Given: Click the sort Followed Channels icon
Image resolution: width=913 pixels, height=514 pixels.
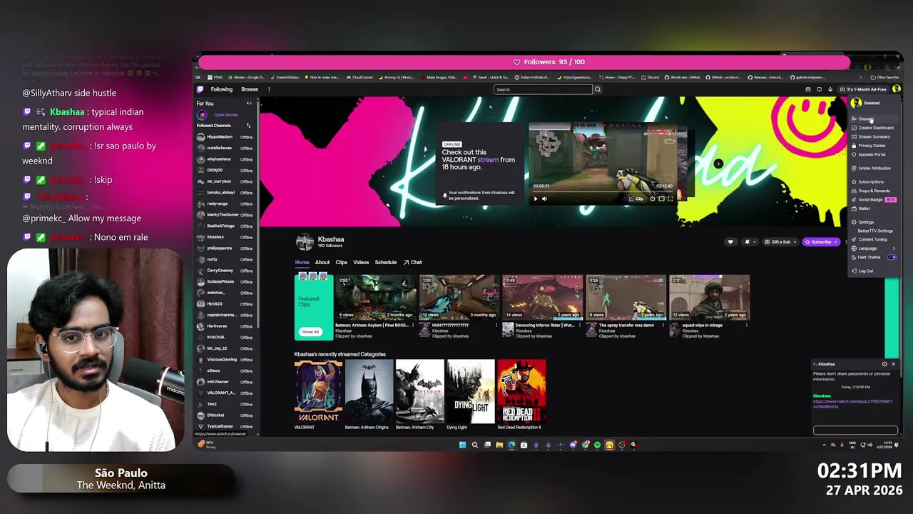Looking at the screenshot, I should click(x=248, y=126).
